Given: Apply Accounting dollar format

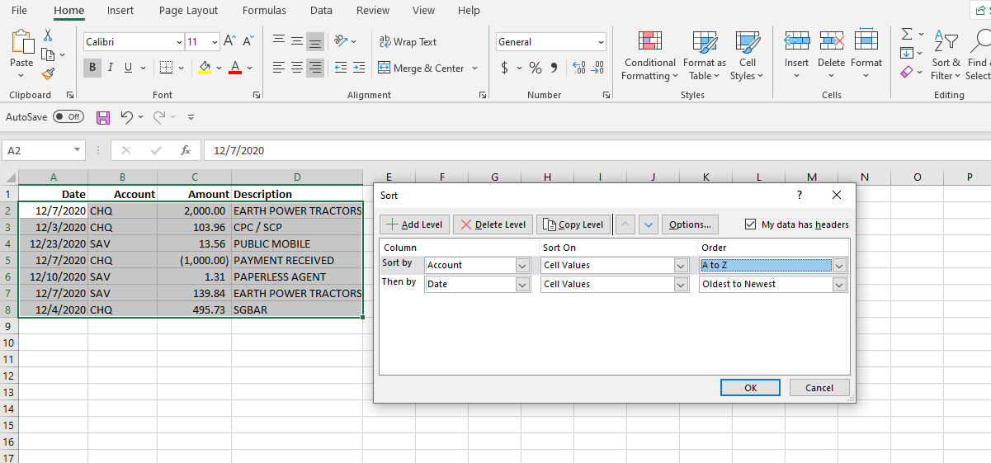Looking at the screenshot, I should tap(505, 68).
